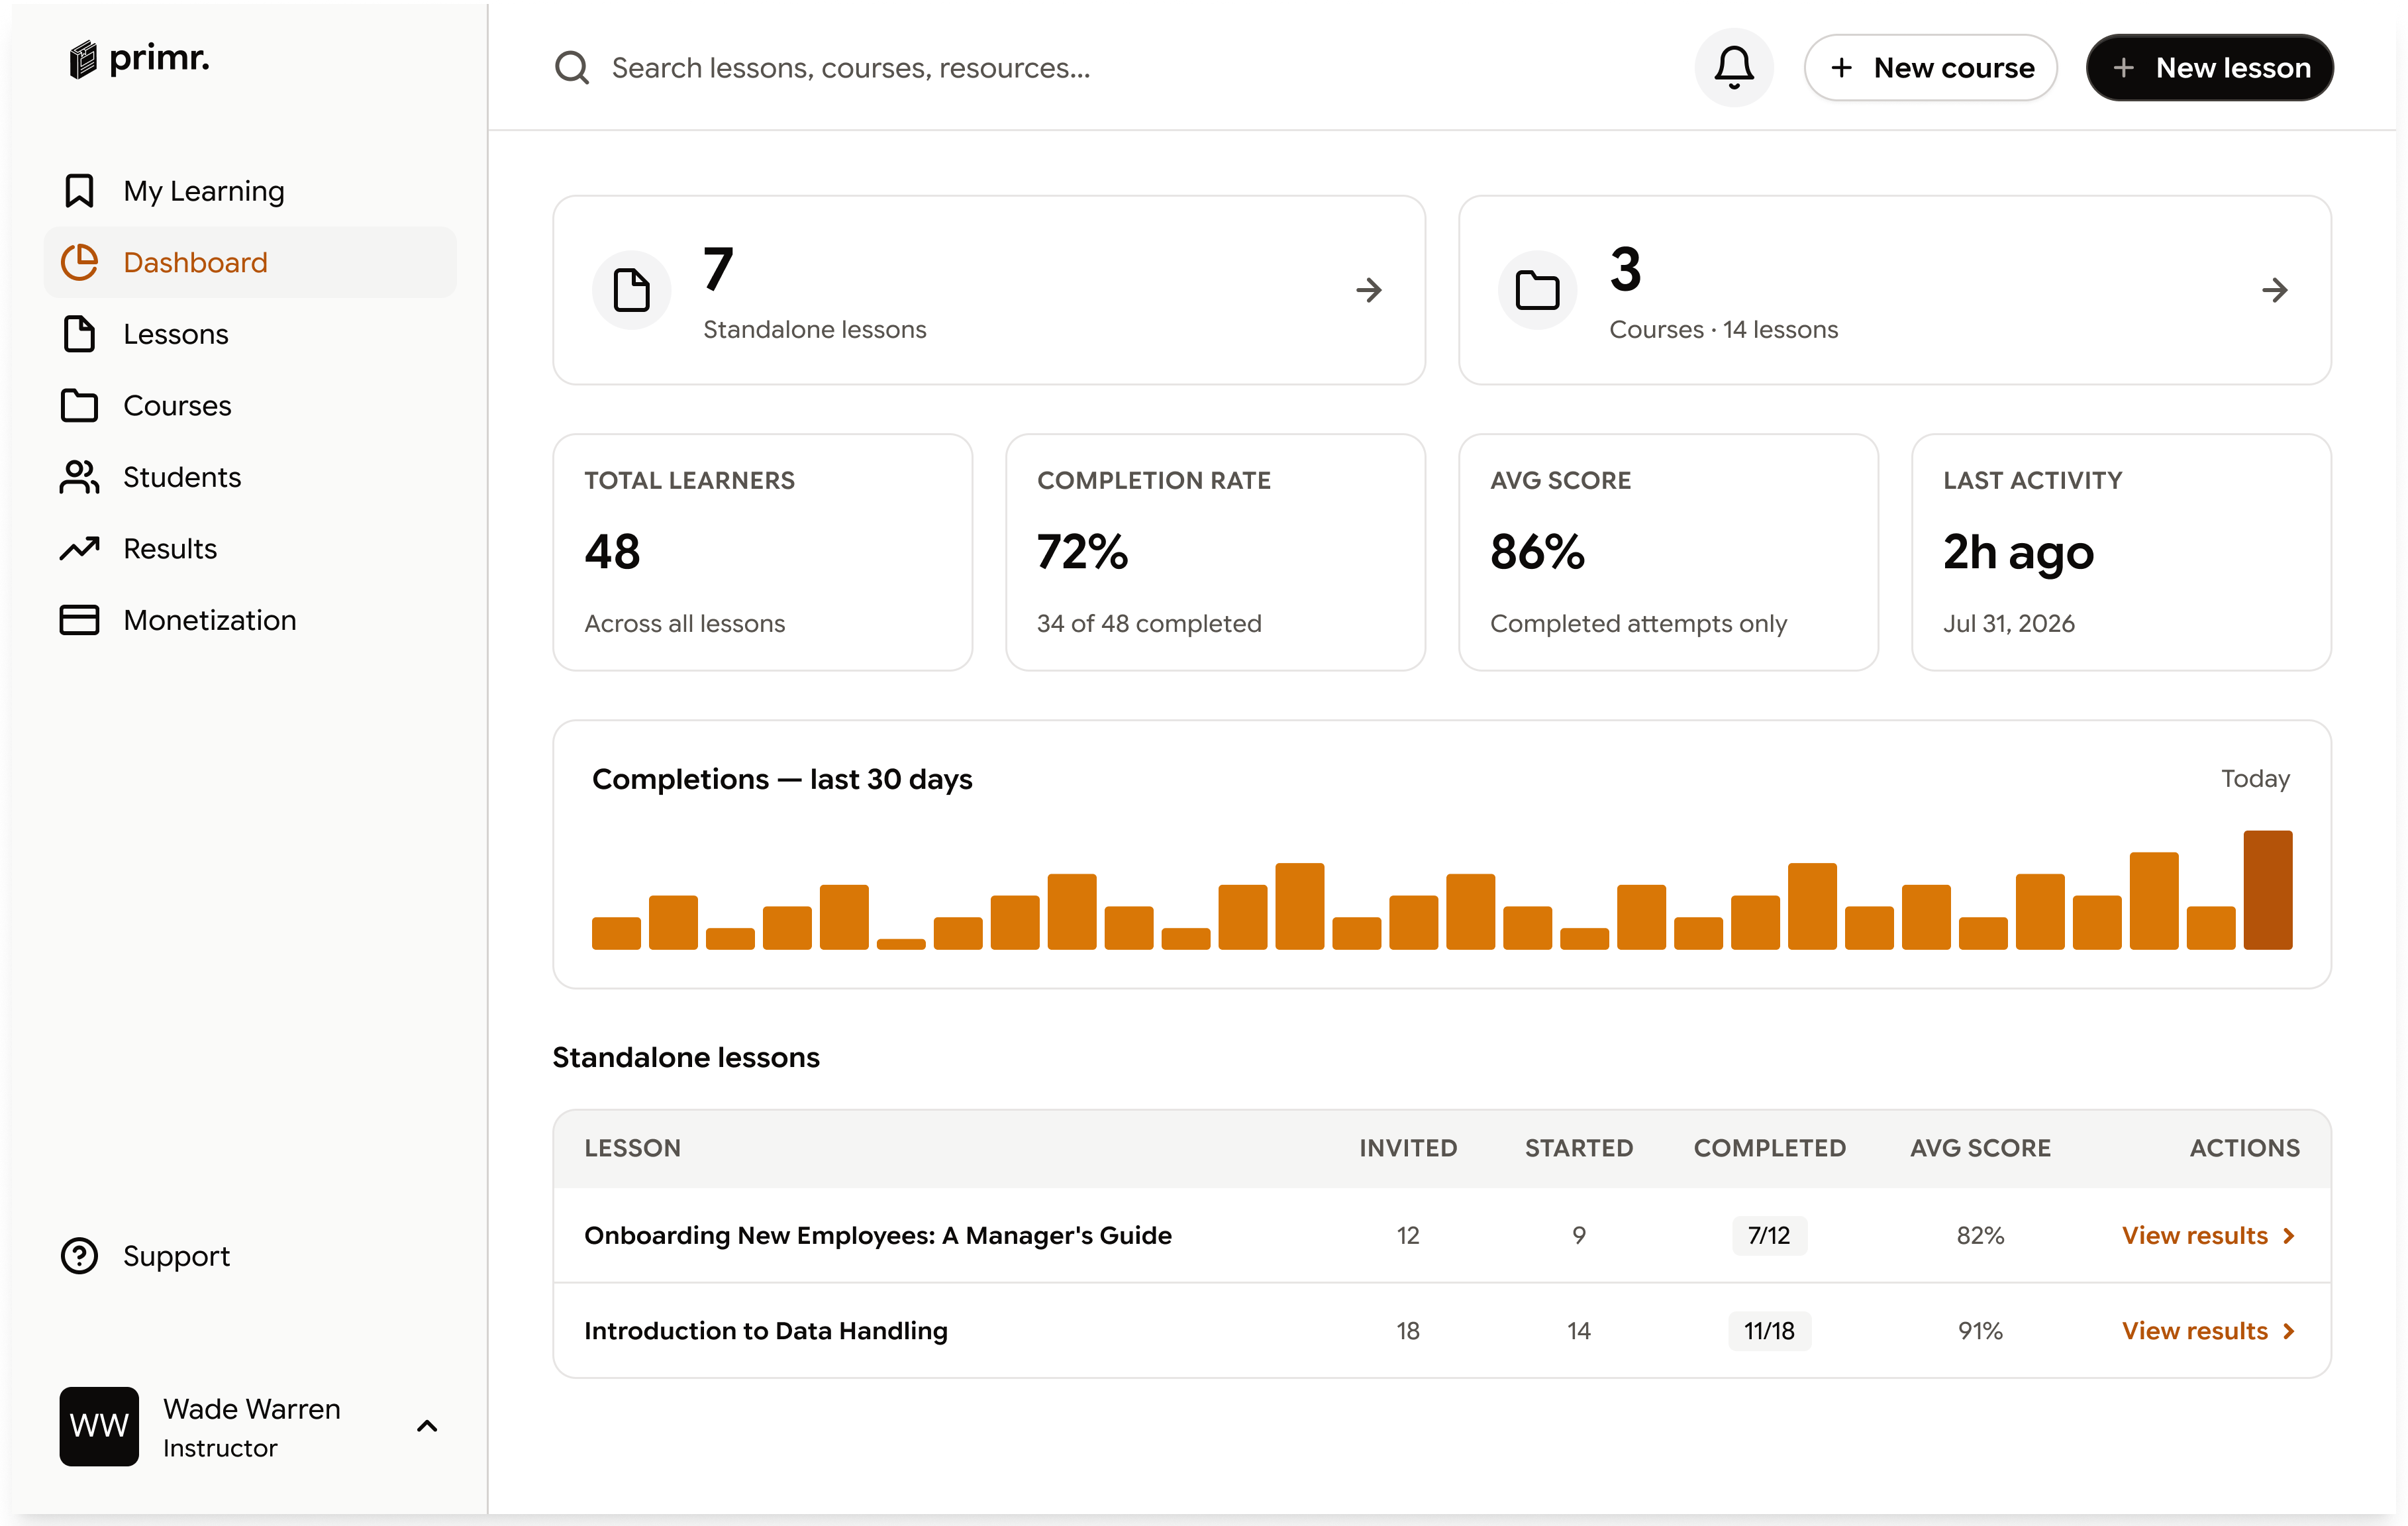
Task: Click the New lesson button
Action: (2209, 68)
